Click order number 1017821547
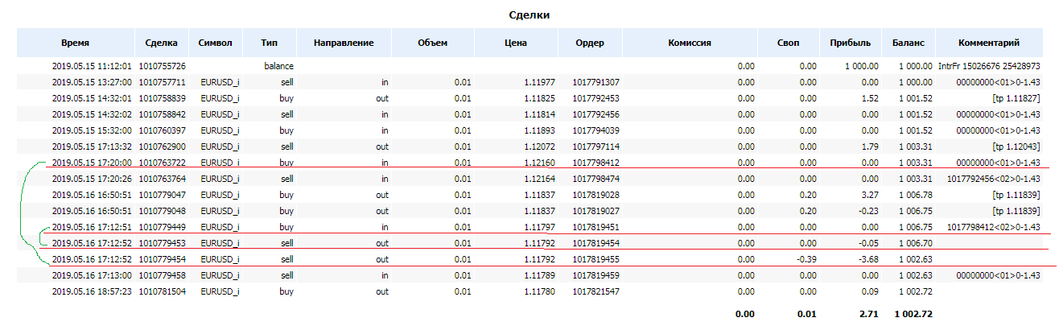 tap(596, 293)
